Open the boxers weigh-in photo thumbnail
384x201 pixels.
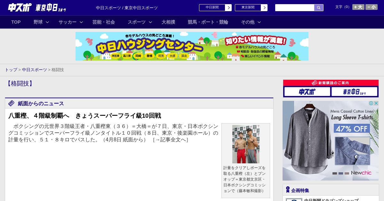[x=246, y=144]
